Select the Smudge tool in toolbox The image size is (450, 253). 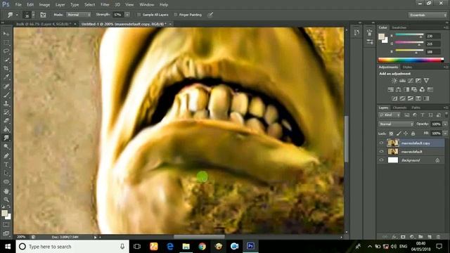[x=6, y=138]
